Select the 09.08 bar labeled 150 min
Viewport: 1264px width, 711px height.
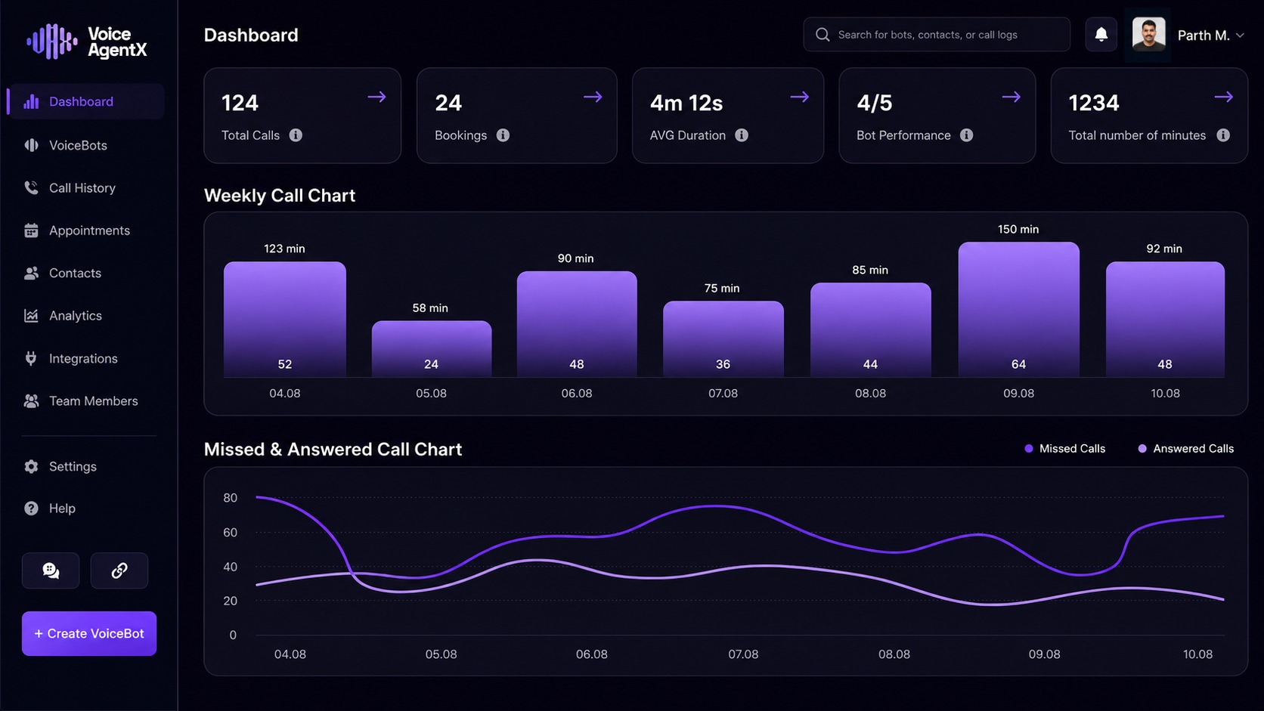(1019, 309)
